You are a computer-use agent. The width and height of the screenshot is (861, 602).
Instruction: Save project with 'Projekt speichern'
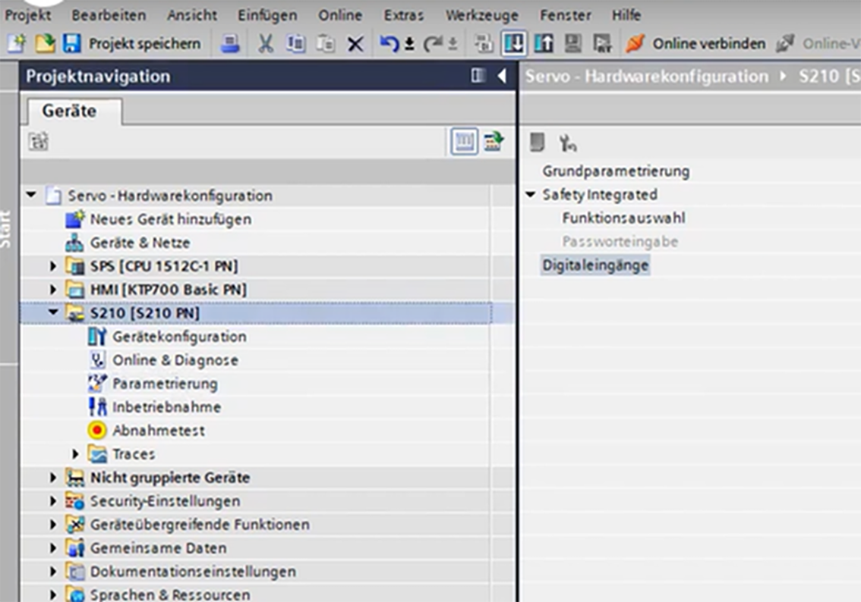click(x=132, y=43)
